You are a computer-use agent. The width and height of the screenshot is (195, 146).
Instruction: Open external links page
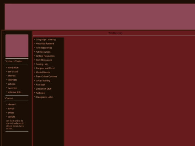15,92
